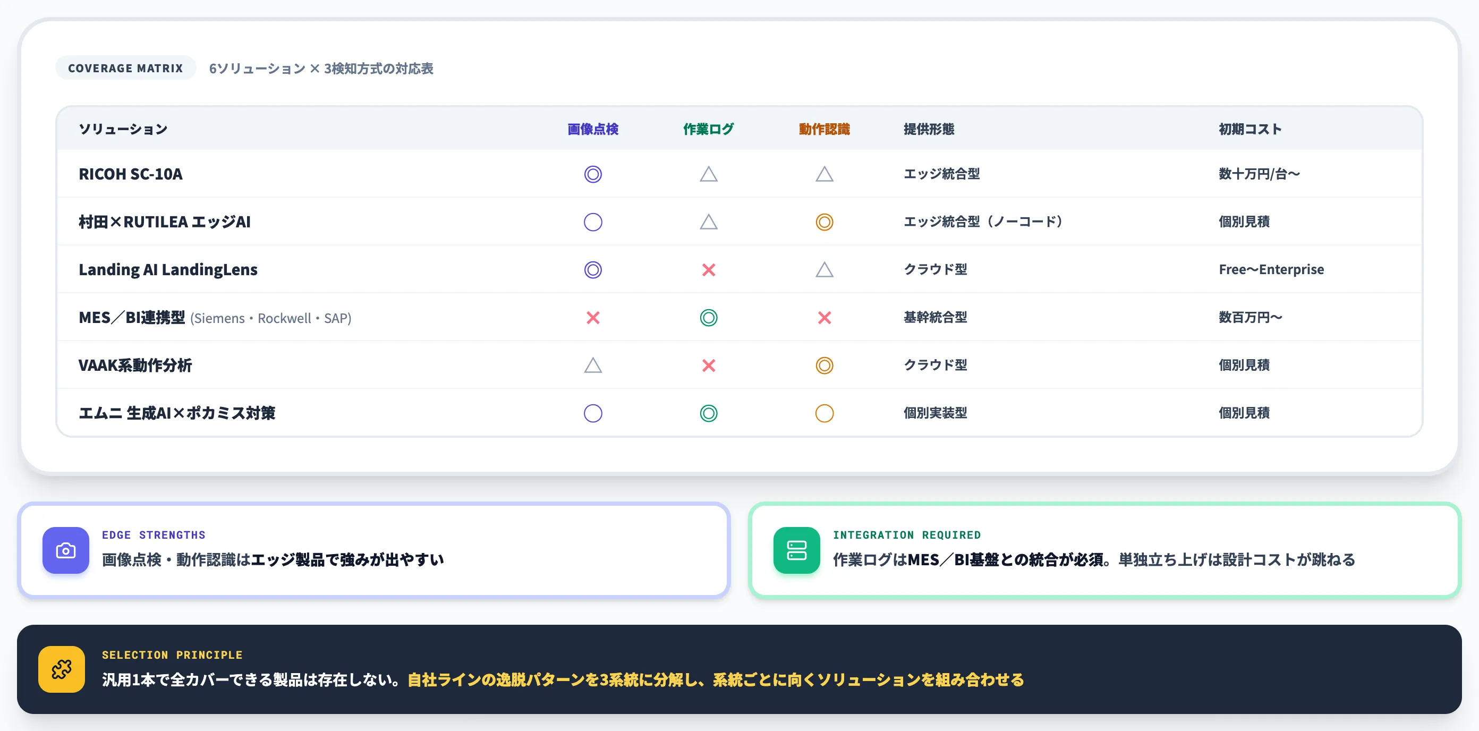Click the 個別実装型 delivery cell
This screenshot has width=1479, height=731.
tap(936, 412)
